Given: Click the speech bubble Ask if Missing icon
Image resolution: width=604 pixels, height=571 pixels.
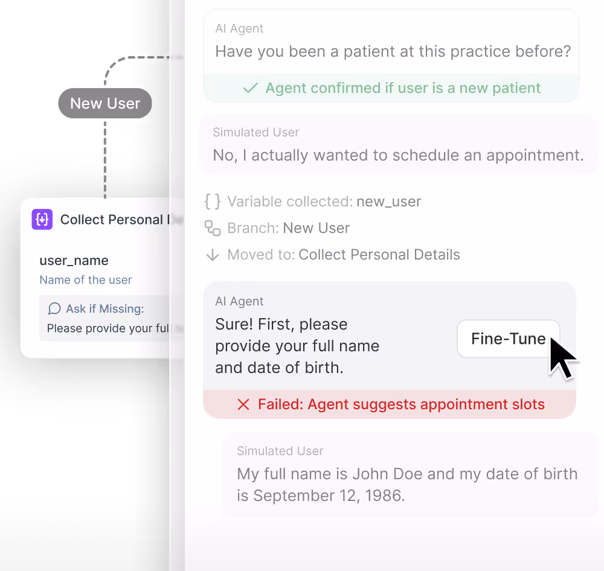Looking at the screenshot, I should coord(54,308).
